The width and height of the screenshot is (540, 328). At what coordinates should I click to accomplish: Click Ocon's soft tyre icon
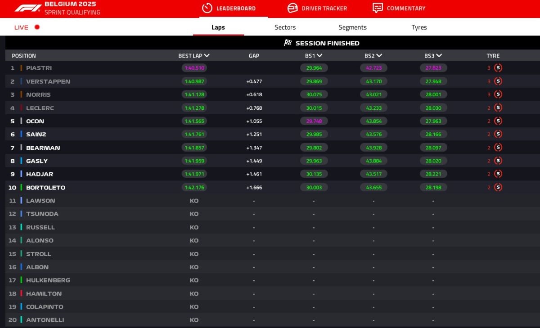coord(498,121)
